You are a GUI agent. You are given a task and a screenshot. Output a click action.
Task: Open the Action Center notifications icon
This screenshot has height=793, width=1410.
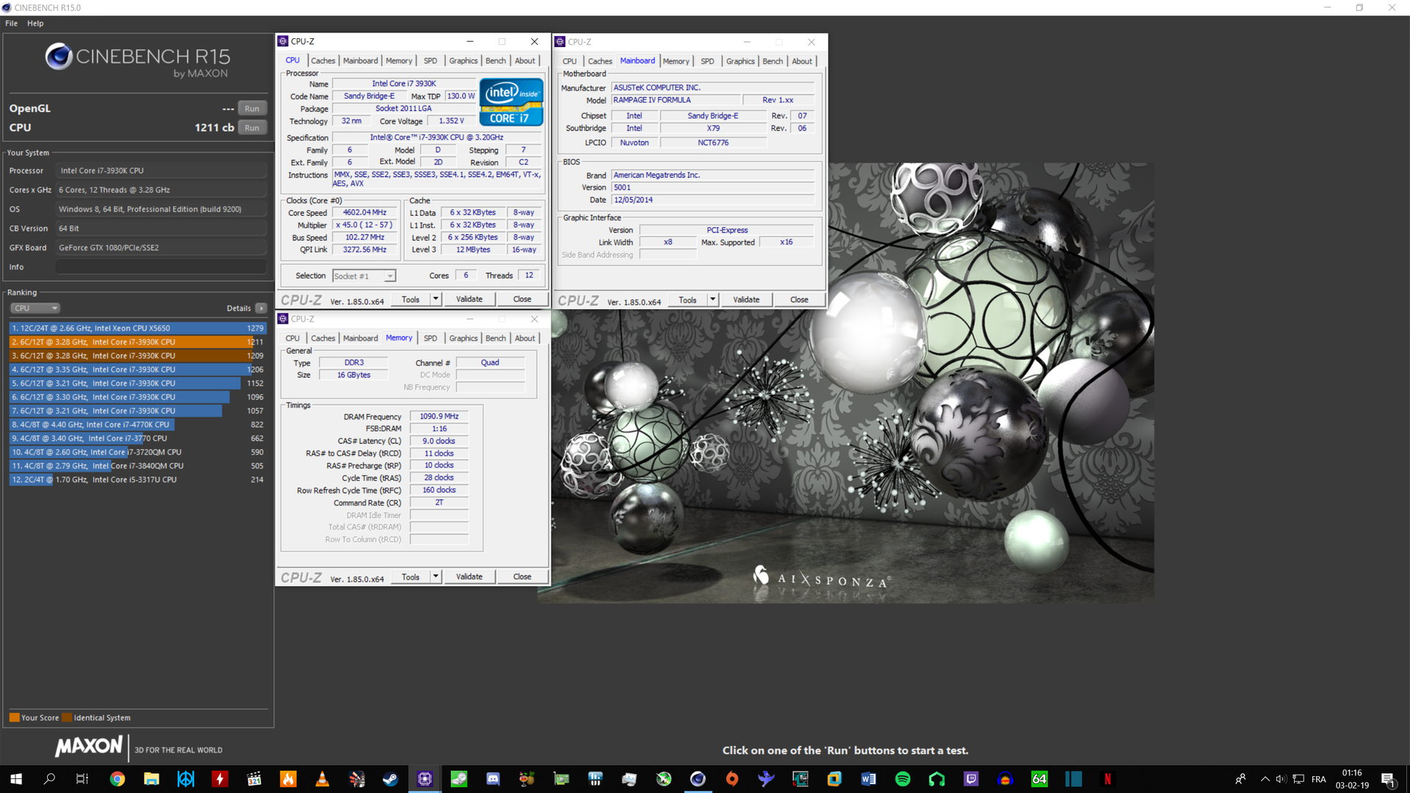1388,779
